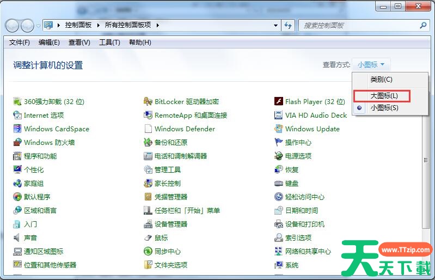The width and height of the screenshot is (435, 280).
Task: Open the Windows CardSpace icon
Action: point(17,129)
